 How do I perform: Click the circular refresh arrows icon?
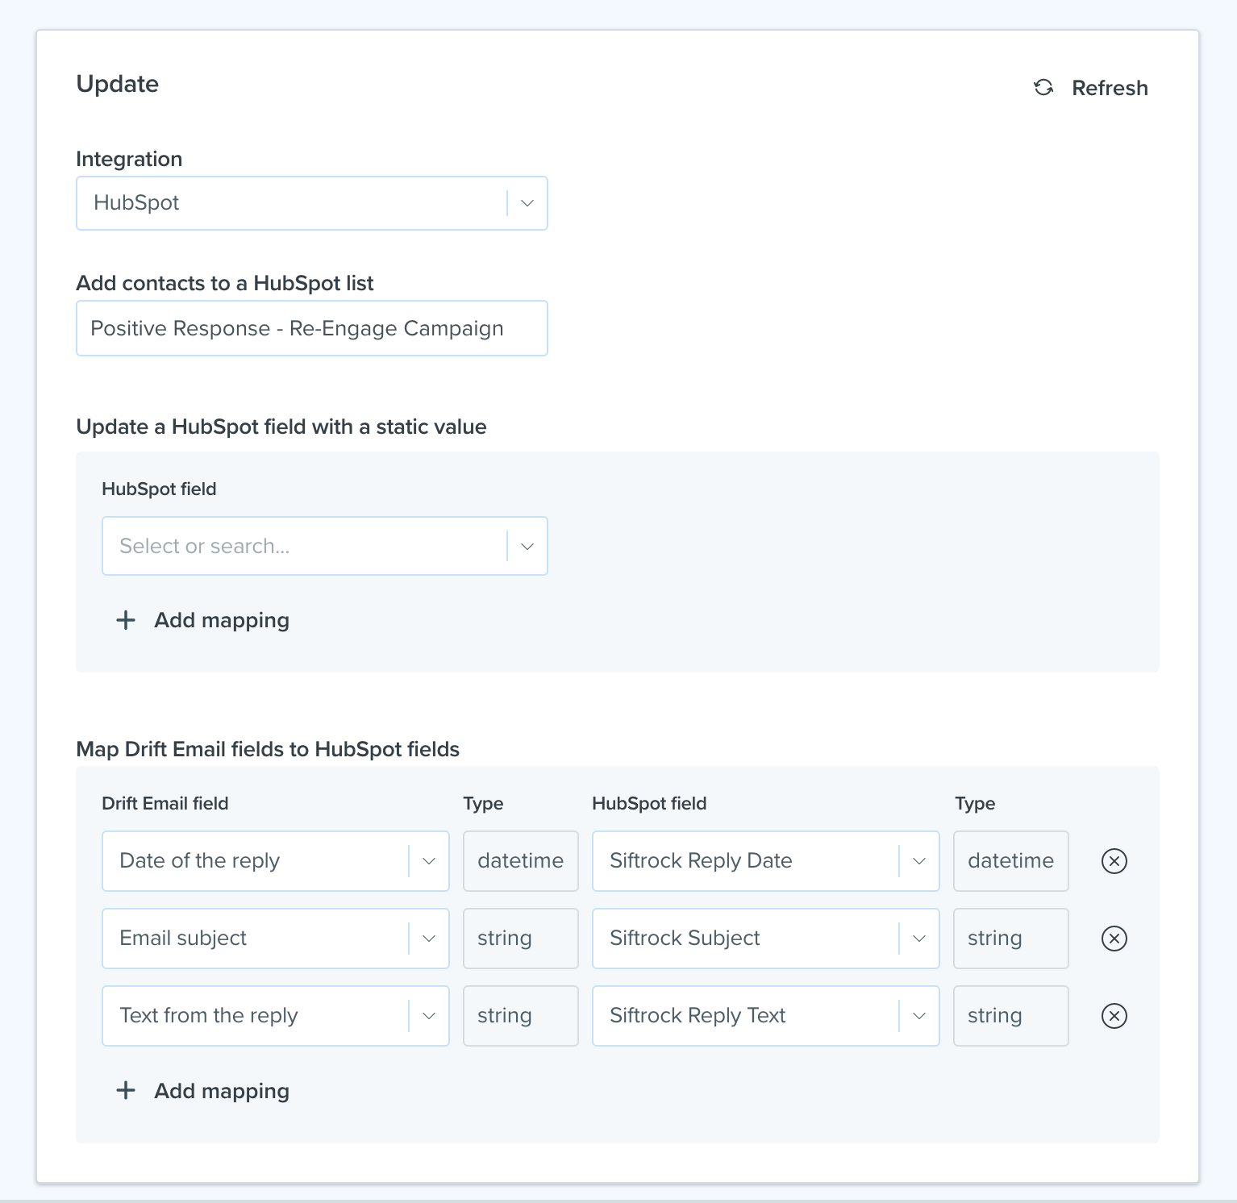[x=1043, y=87]
